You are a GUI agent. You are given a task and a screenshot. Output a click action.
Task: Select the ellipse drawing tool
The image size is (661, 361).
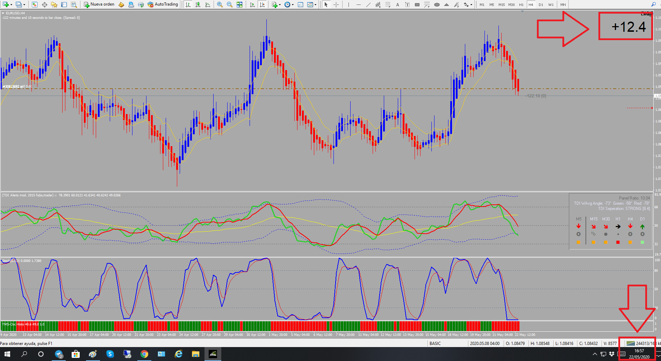[x=437, y=5]
